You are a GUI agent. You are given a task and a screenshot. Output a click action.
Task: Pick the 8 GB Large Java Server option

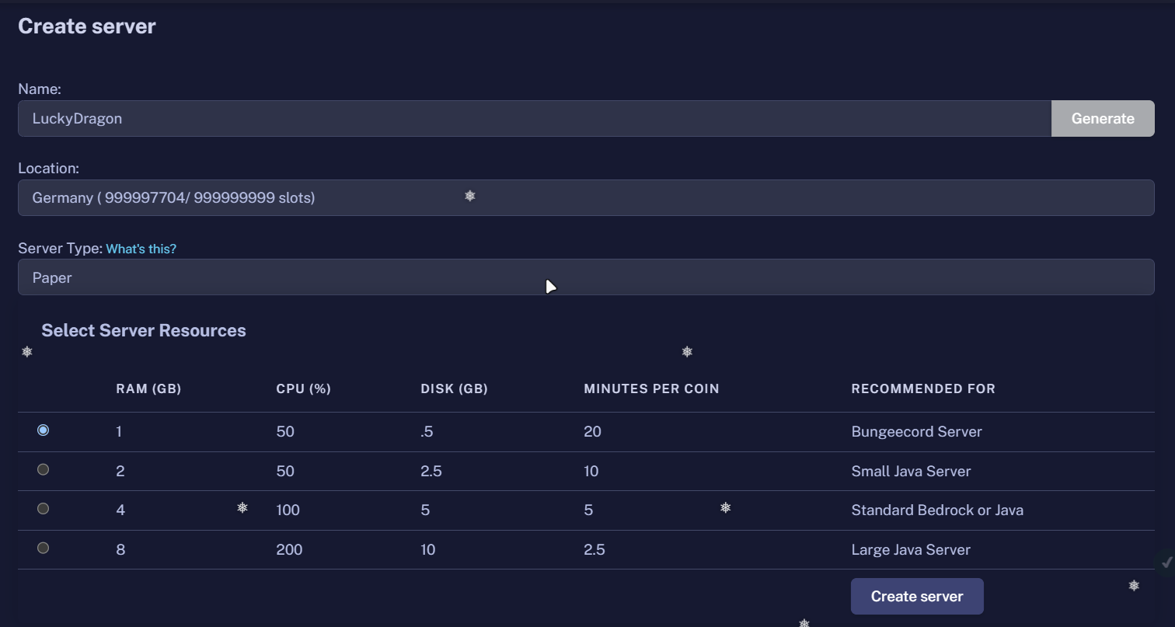pyautogui.click(x=44, y=548)
